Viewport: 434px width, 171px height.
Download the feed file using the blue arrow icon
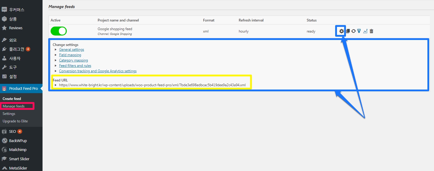point(359,31)
